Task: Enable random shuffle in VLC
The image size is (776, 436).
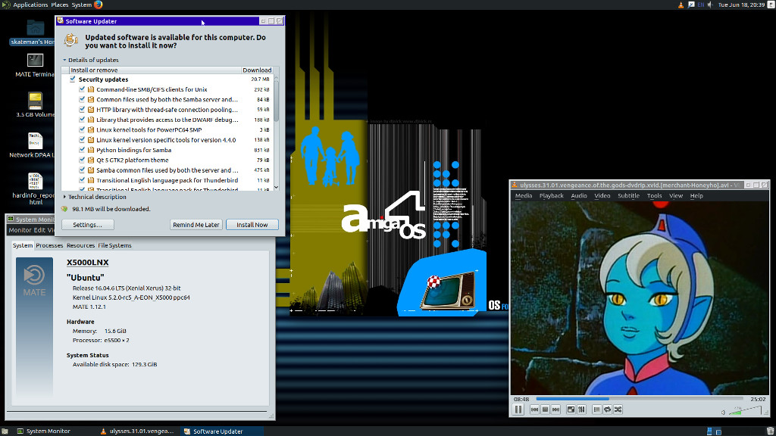Action: click(618, 410)
